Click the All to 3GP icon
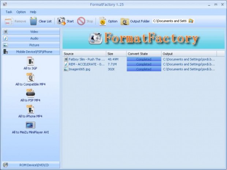227x170 pixels. [30, 61]
